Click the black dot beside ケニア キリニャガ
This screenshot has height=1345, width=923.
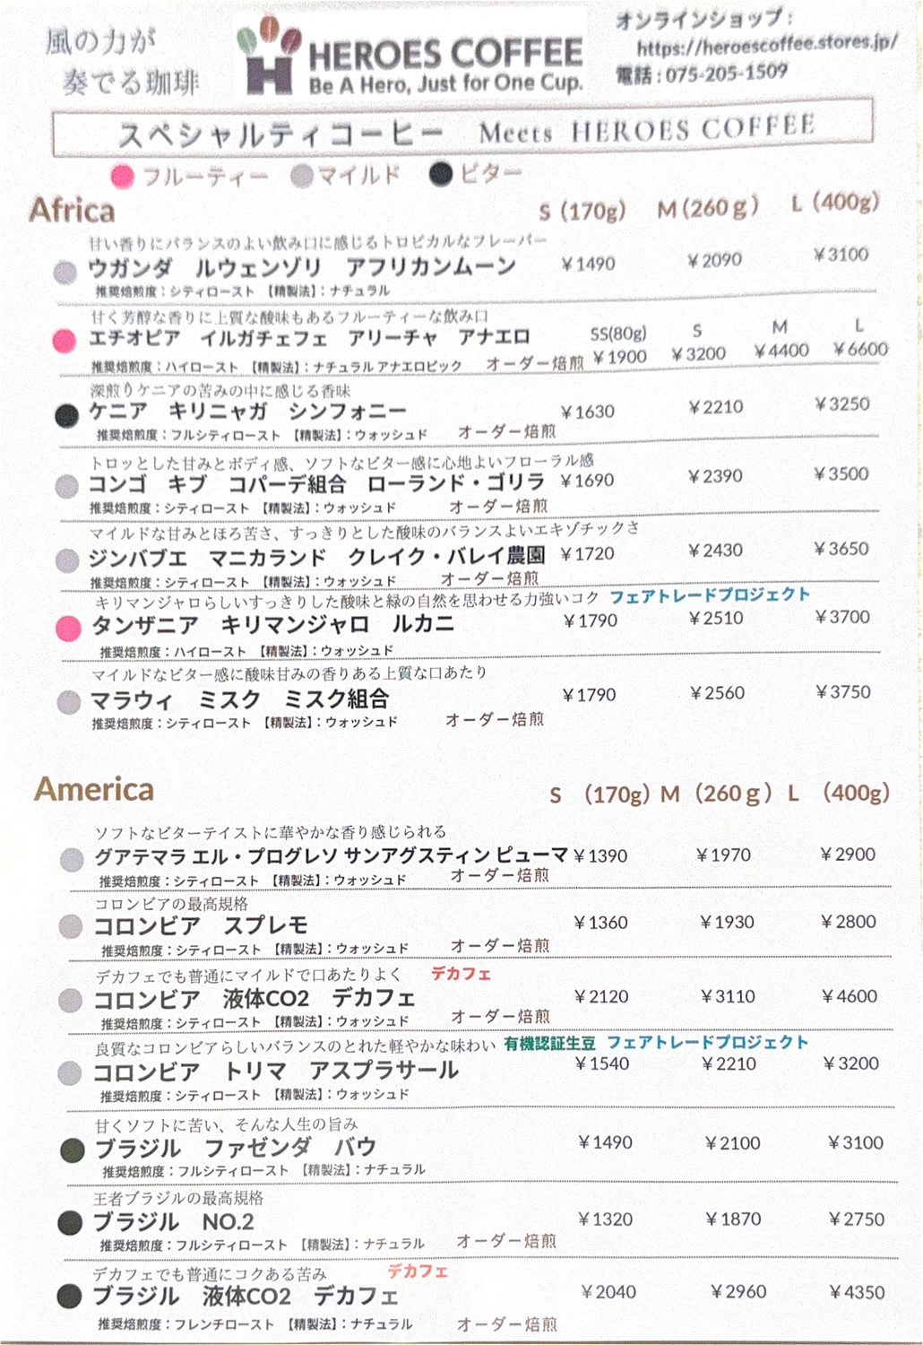66,415
